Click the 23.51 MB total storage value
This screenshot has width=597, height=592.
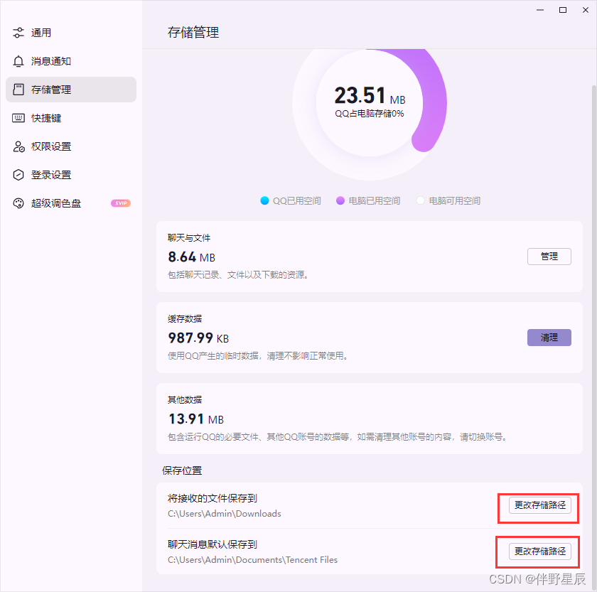[x=370, y=95]
